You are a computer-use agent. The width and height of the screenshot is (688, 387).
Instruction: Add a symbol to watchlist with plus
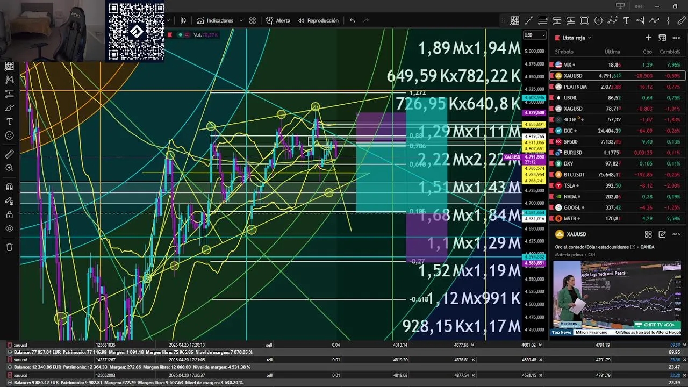[648, 38]
